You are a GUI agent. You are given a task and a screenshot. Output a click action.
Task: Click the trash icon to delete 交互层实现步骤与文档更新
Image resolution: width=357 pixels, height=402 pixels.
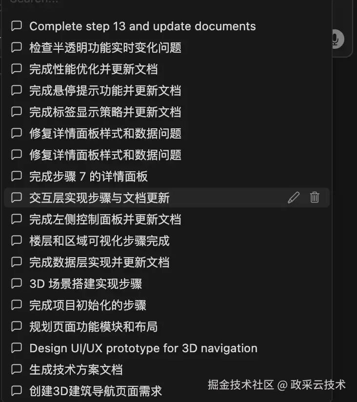pos(315,198)
